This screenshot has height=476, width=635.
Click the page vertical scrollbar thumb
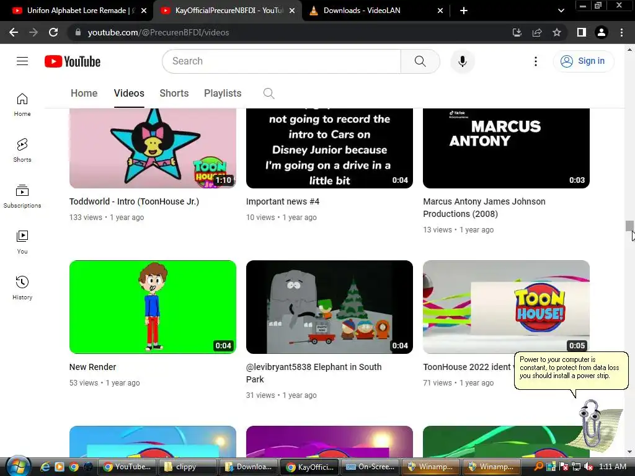(629, 226)
